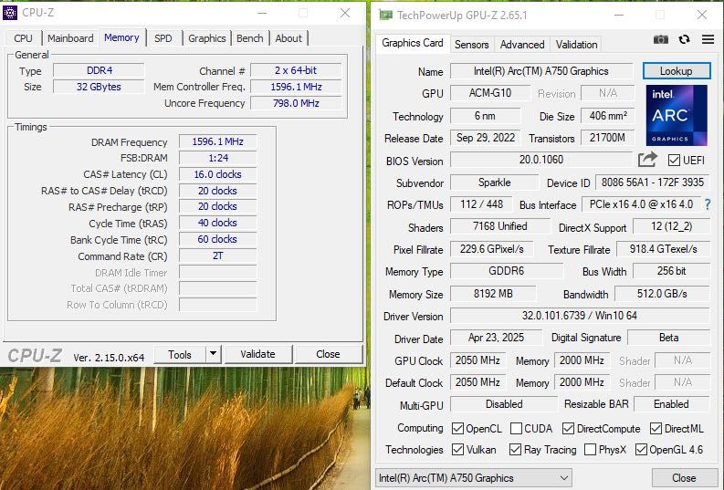
Task: Toggle the PhysX checkbox
Action: [590, 450]
